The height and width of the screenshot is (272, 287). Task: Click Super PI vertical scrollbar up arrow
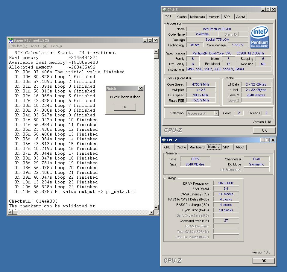coord(156,51)
